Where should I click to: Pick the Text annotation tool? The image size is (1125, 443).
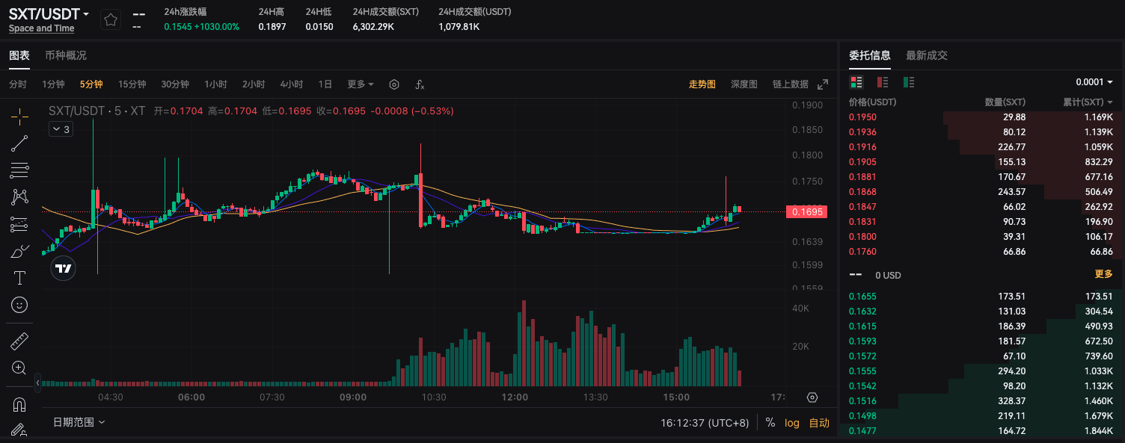click(x=19, y=278)
